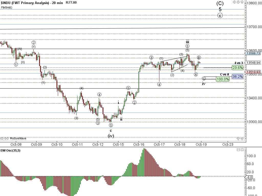Click the top-right up arrow icon

[x=242, y=2]
